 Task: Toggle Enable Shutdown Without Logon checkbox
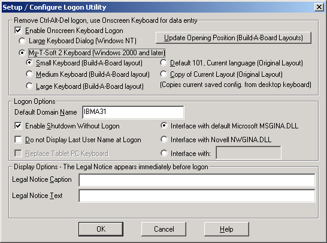coord(18,126)
